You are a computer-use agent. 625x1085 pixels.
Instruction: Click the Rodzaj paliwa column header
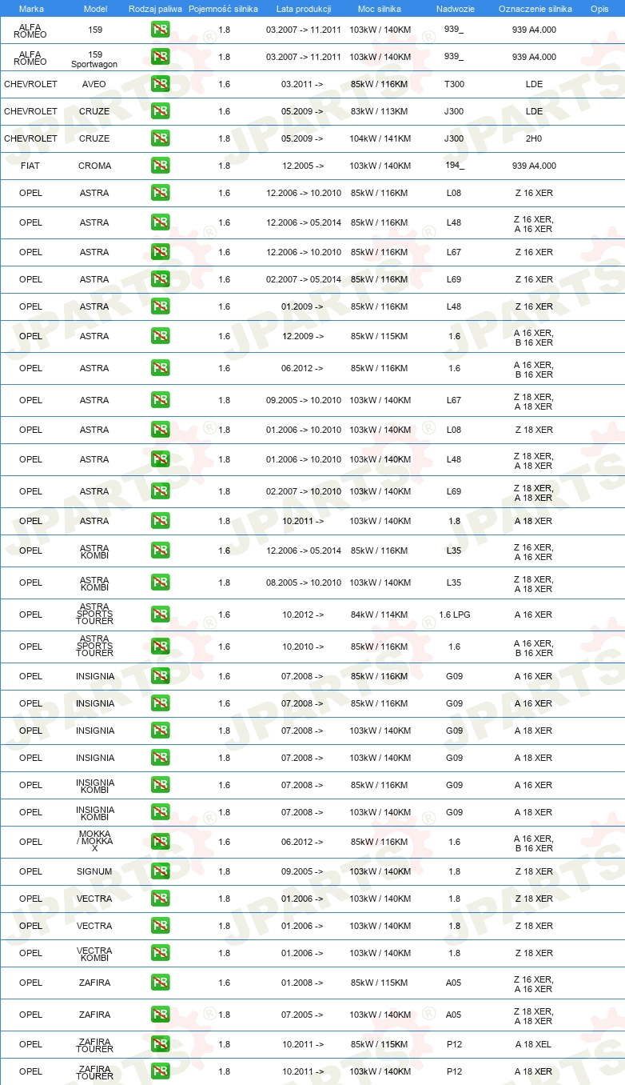155,9
